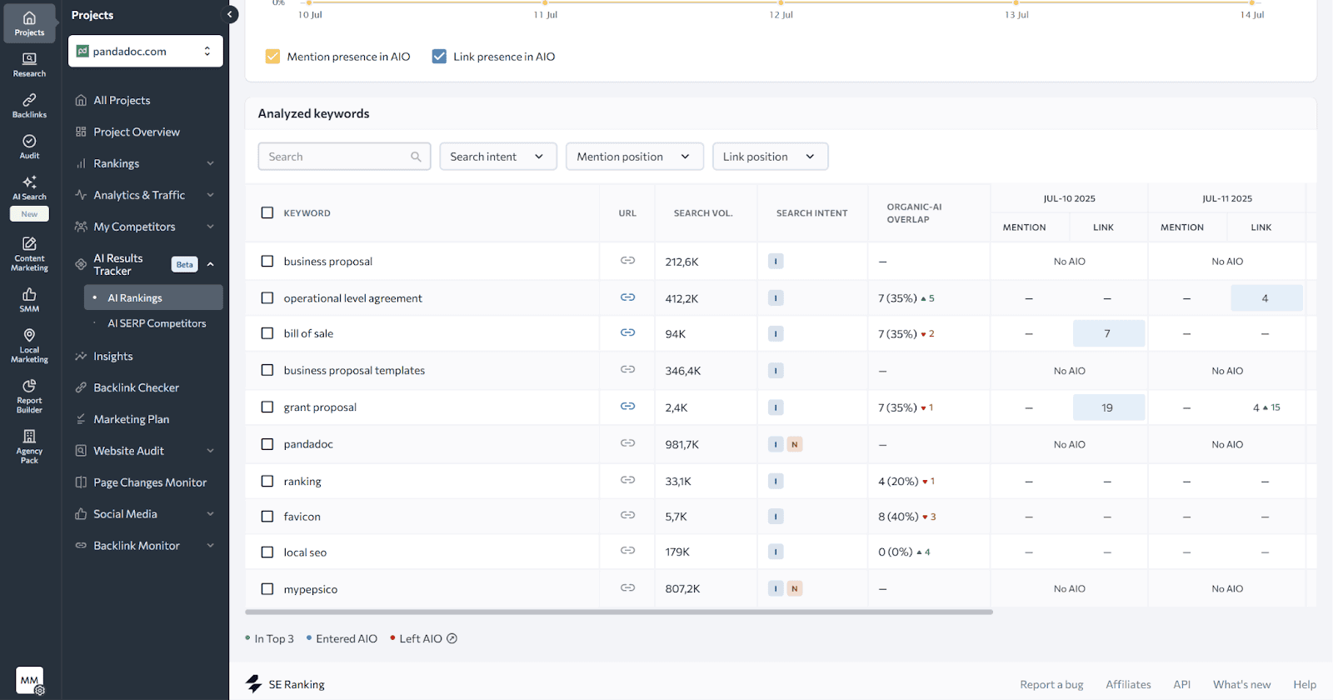Check the operational level agreement row
The image size is (1333, 700).
tap(267, 297)
